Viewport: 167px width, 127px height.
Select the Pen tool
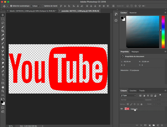pos(3,71)
